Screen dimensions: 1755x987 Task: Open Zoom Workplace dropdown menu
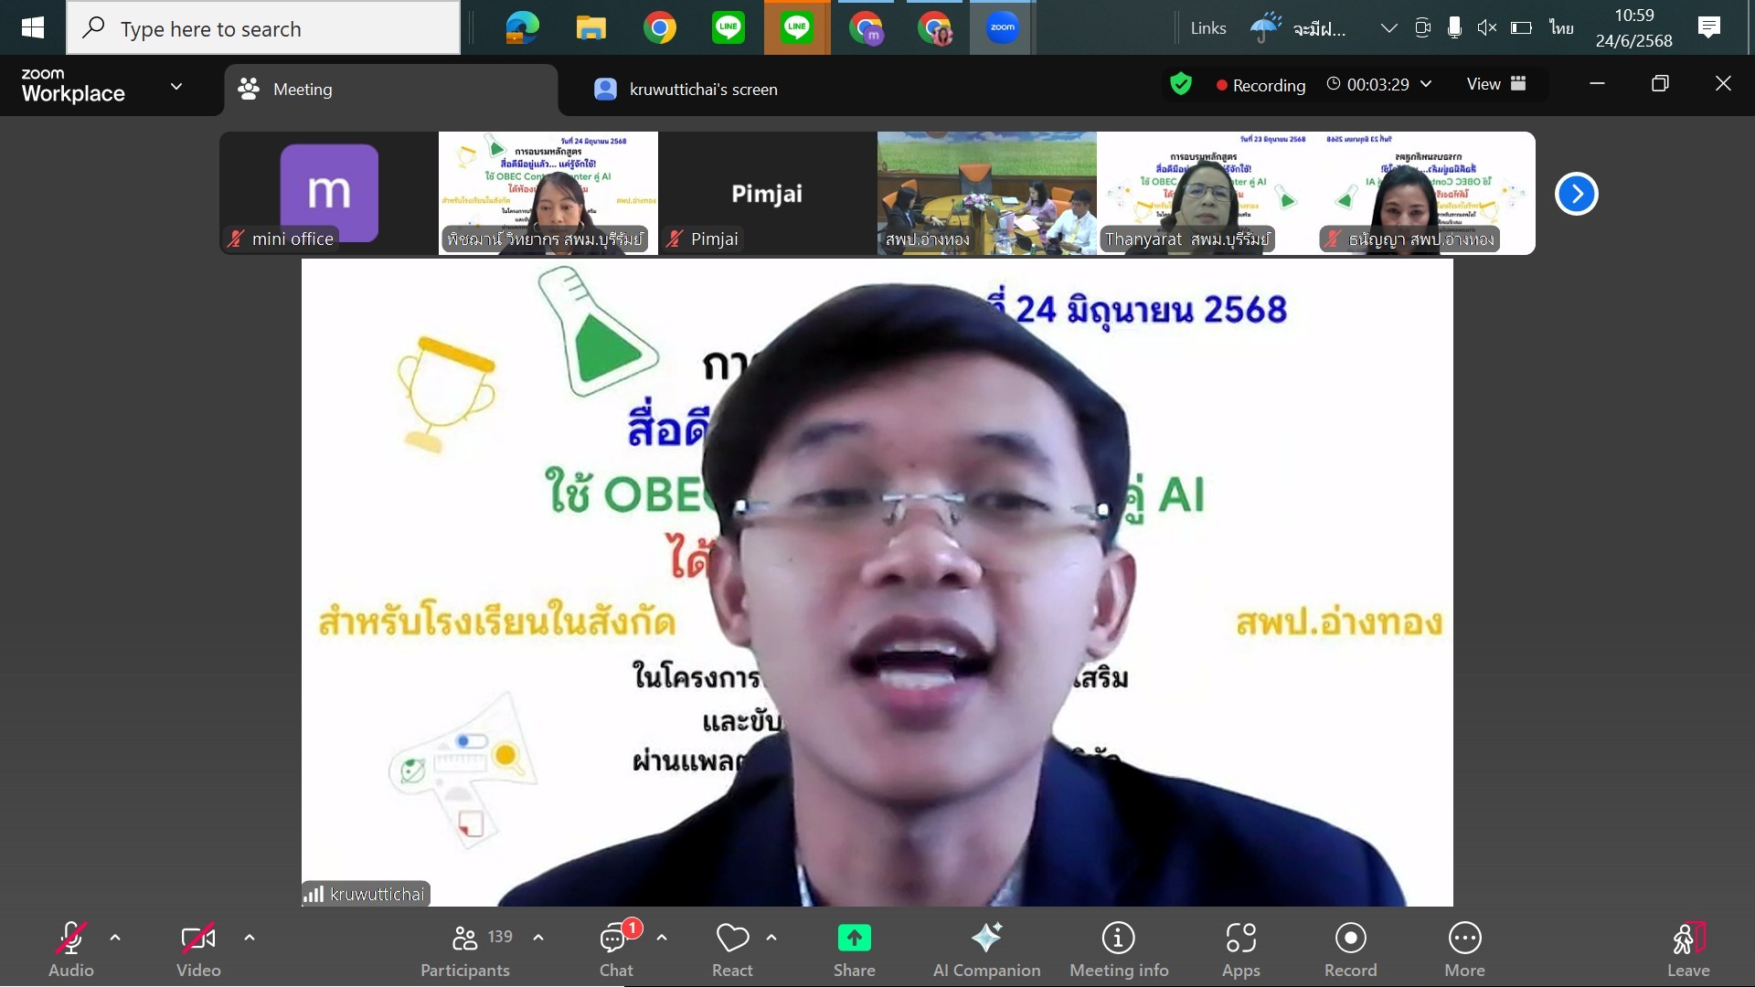click(x=176, y=86)
